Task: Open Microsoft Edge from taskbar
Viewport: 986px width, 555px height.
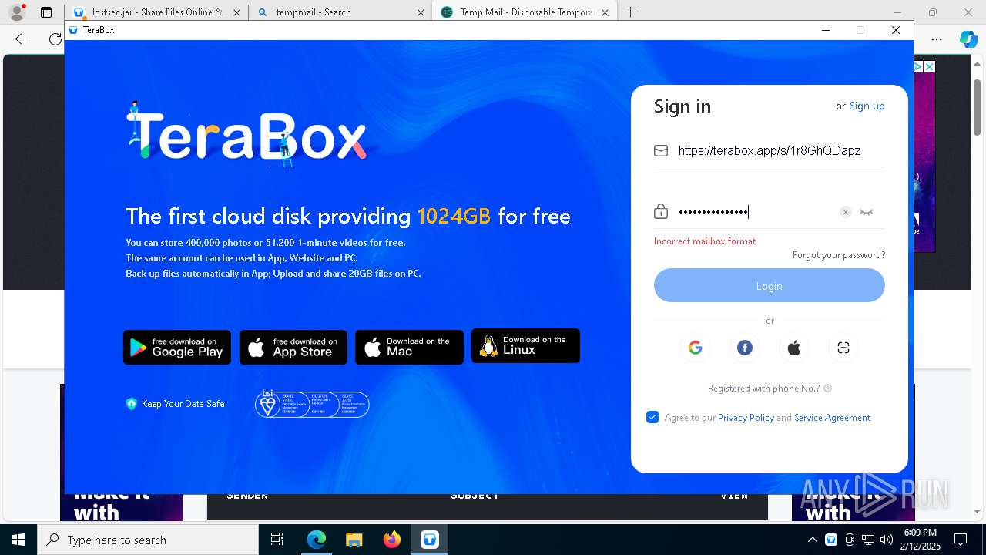Action: [317, 540]
